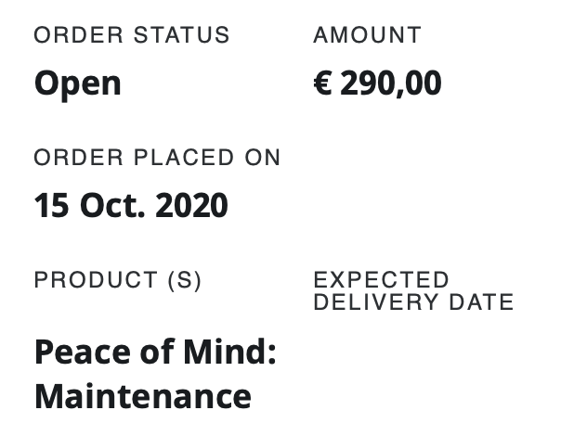
Task: Select the € 290,00 amount
Action: (377, 83)
